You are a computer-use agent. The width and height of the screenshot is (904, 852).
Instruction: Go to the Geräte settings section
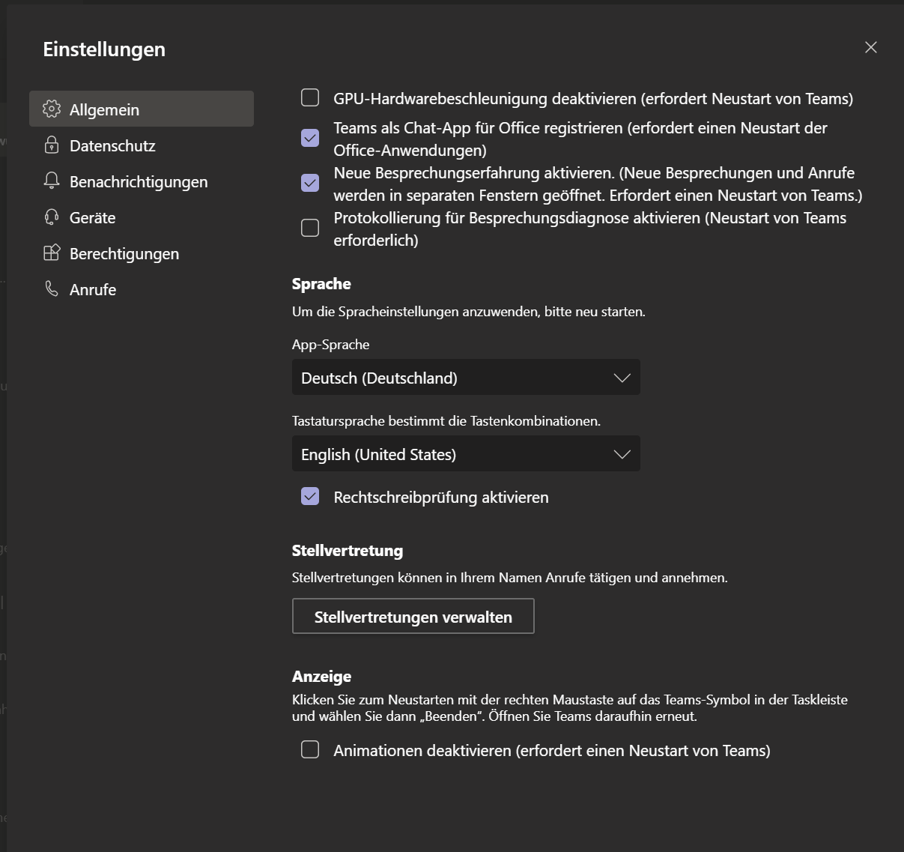point(142,217)
